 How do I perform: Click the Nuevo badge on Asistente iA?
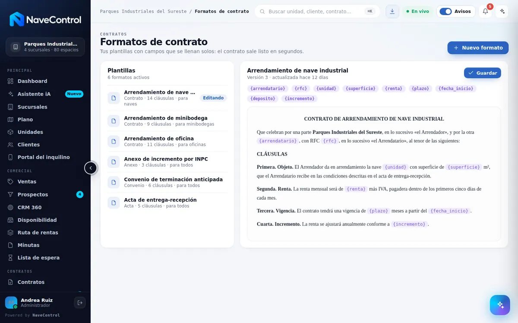click(x=74, y=94)
